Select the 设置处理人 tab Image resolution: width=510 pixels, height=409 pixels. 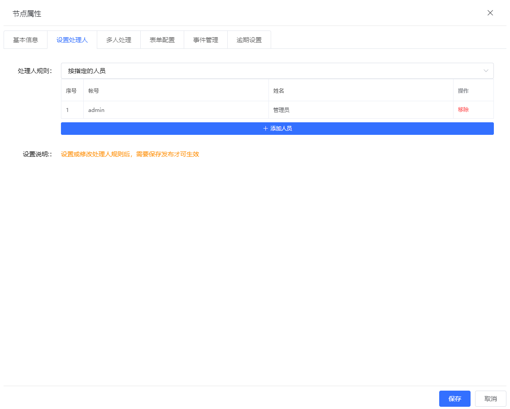click(72, 40)
